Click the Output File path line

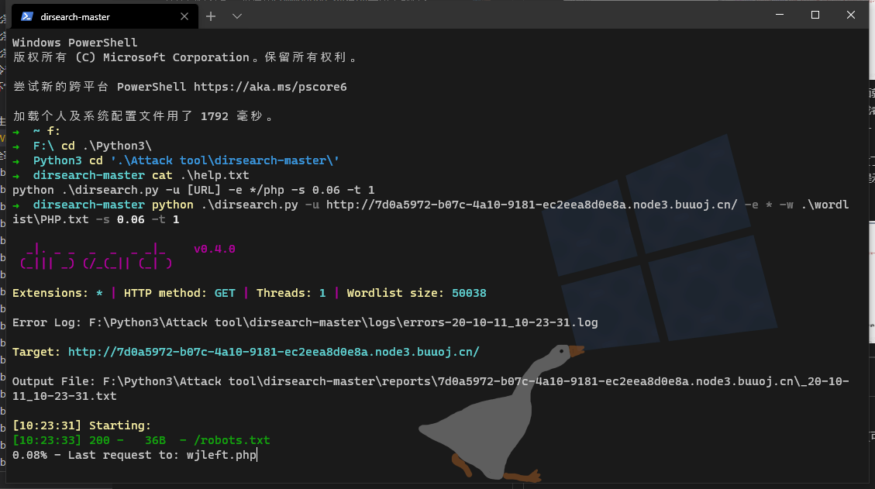click(431, 388)
